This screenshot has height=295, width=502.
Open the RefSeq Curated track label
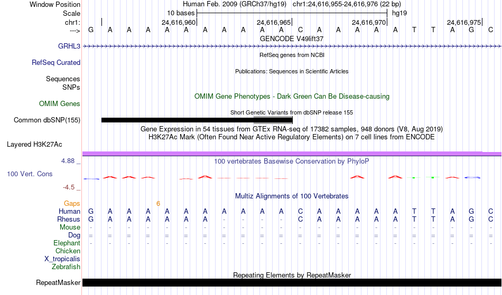pyautogui.click(x=55, y=63)
